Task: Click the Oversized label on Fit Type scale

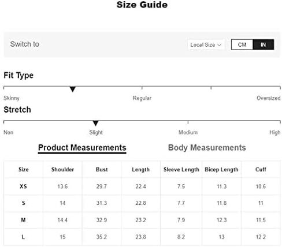Action: [x=269, y=98]
